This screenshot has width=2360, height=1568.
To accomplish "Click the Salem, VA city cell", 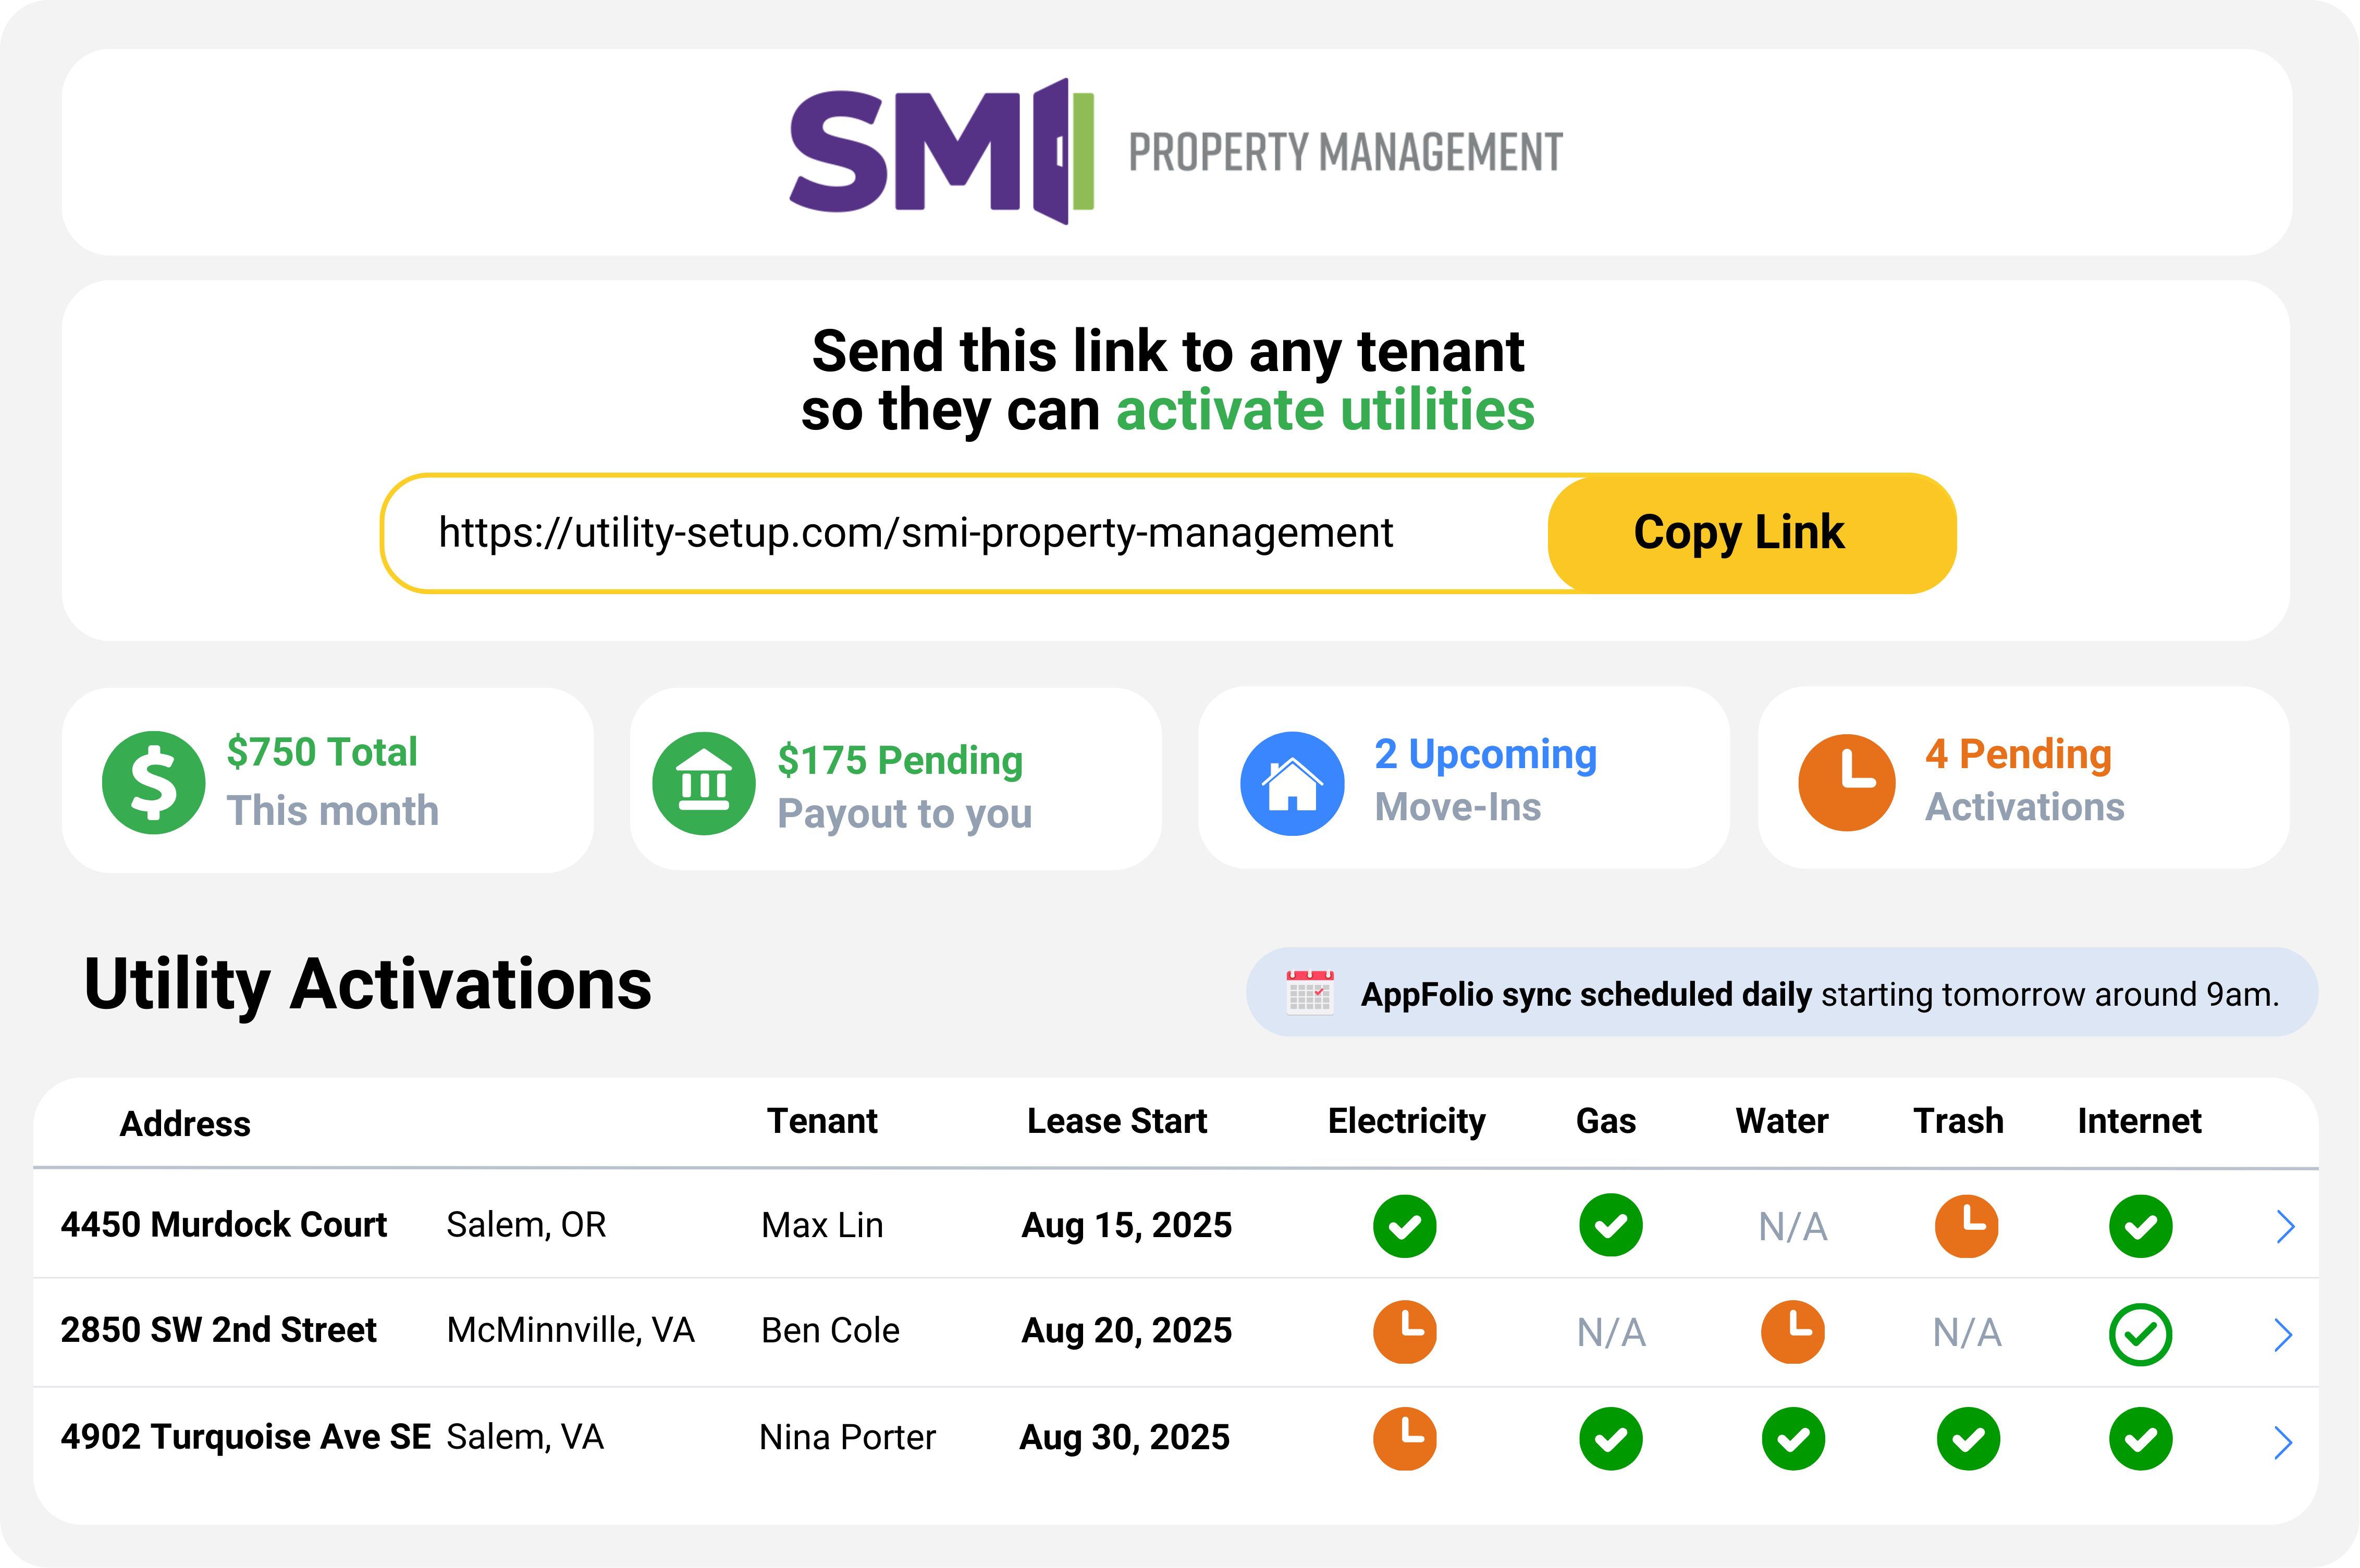I will coord(525,1437).
